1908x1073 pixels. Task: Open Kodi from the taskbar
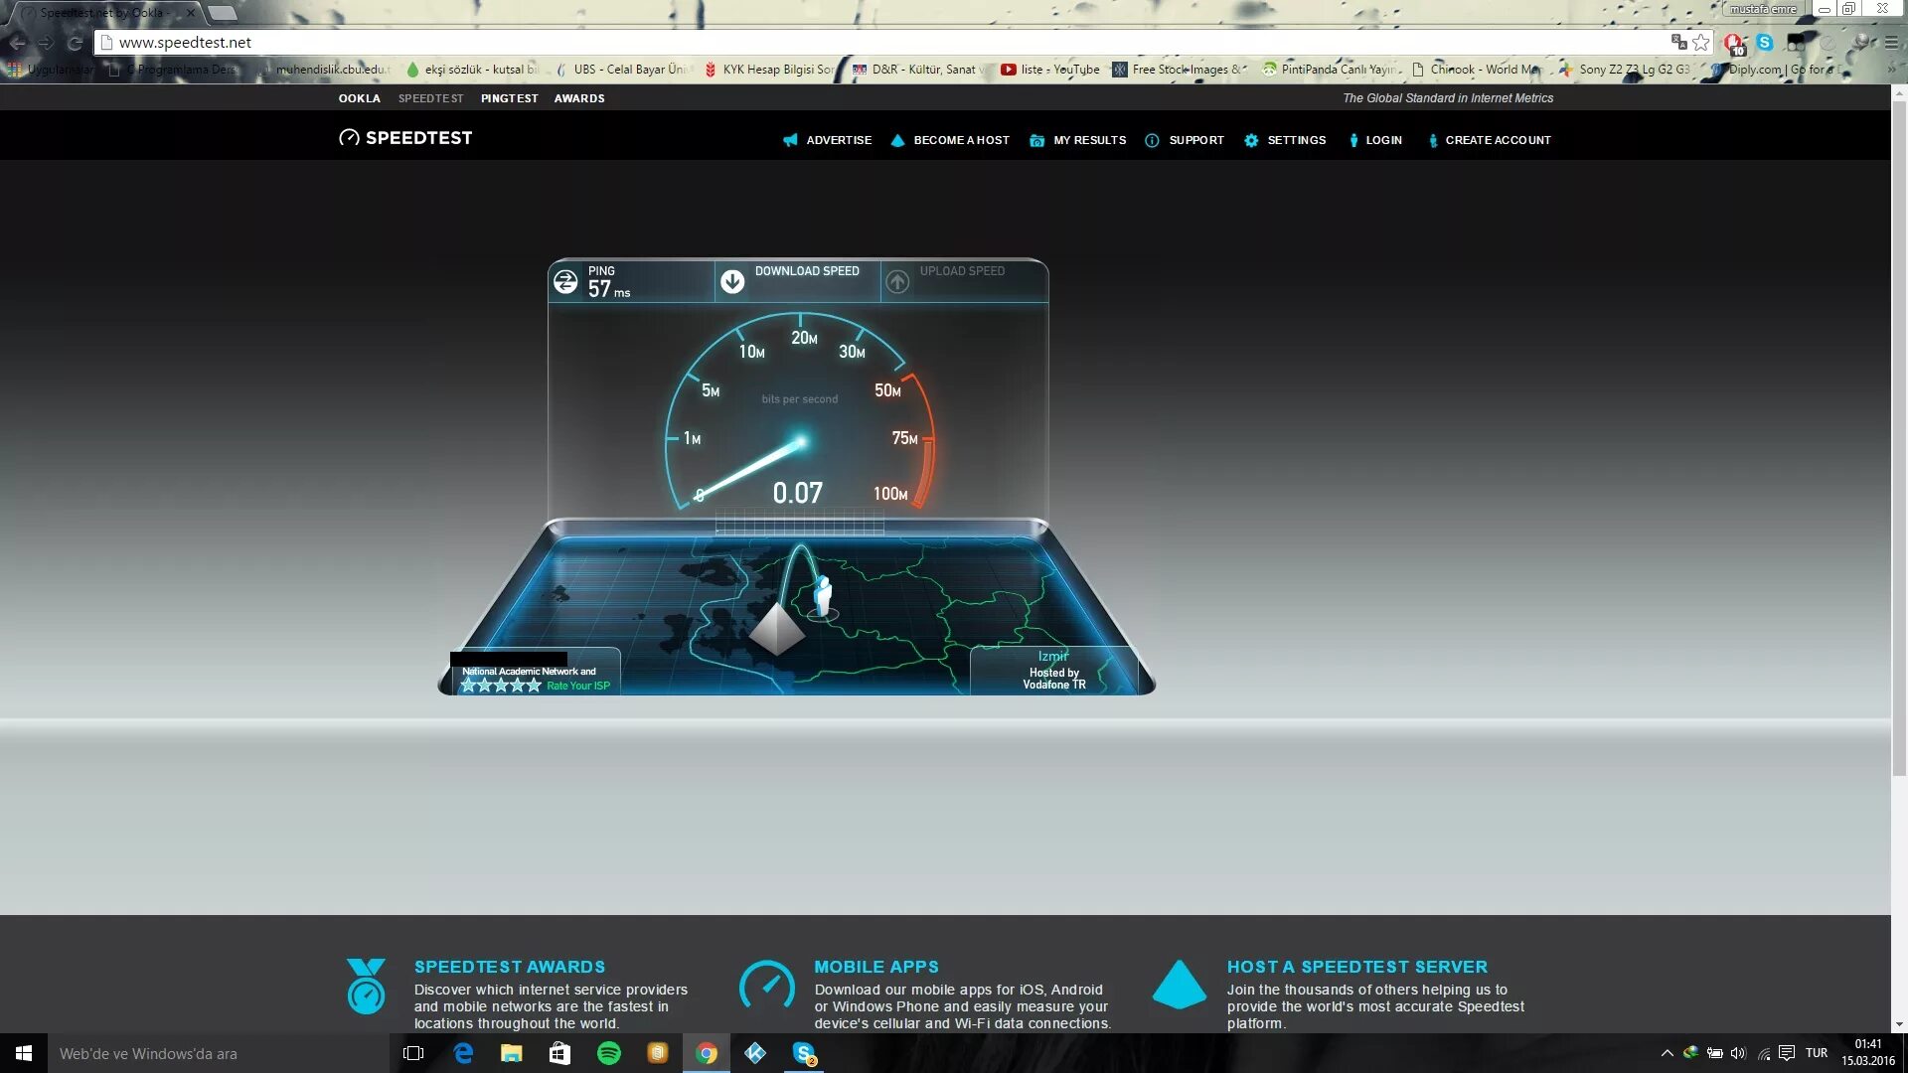click(755, 1053)
